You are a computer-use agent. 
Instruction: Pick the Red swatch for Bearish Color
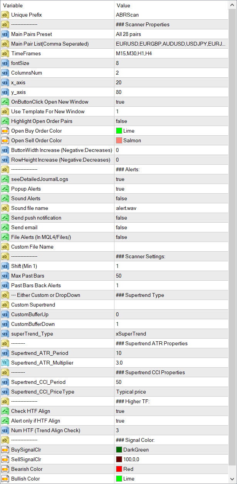click(x=119, y=469)
